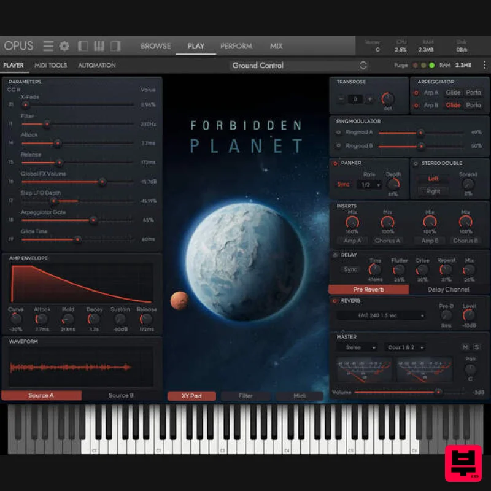Screen dimensions: 491x491
Task: Open the settings gear icon
Action: coord(64,46)
